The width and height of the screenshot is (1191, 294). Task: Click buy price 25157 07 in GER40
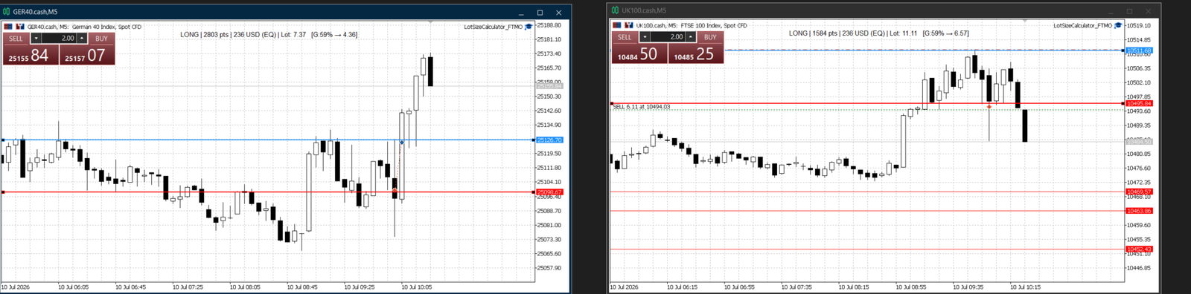tap(87, 55)
